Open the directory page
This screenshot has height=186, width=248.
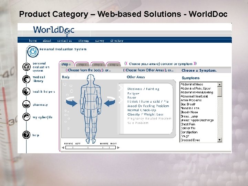(117, 41)
